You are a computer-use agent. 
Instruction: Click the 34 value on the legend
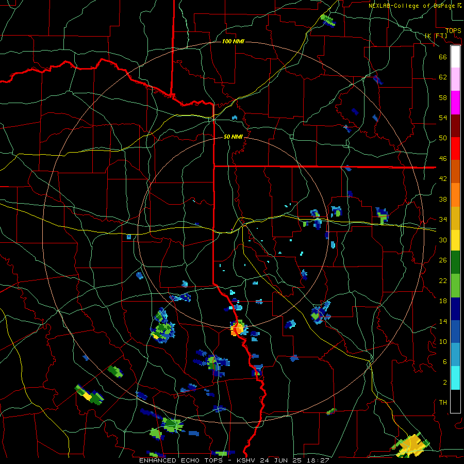click(x=443, y=220)
